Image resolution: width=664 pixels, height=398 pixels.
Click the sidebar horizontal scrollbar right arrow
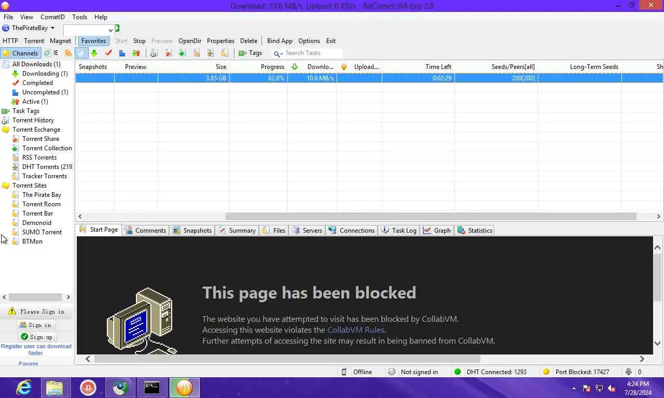coord(68,297)
